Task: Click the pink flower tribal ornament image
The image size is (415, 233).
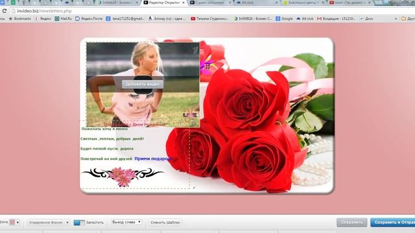Action: (x=123, y=176)
